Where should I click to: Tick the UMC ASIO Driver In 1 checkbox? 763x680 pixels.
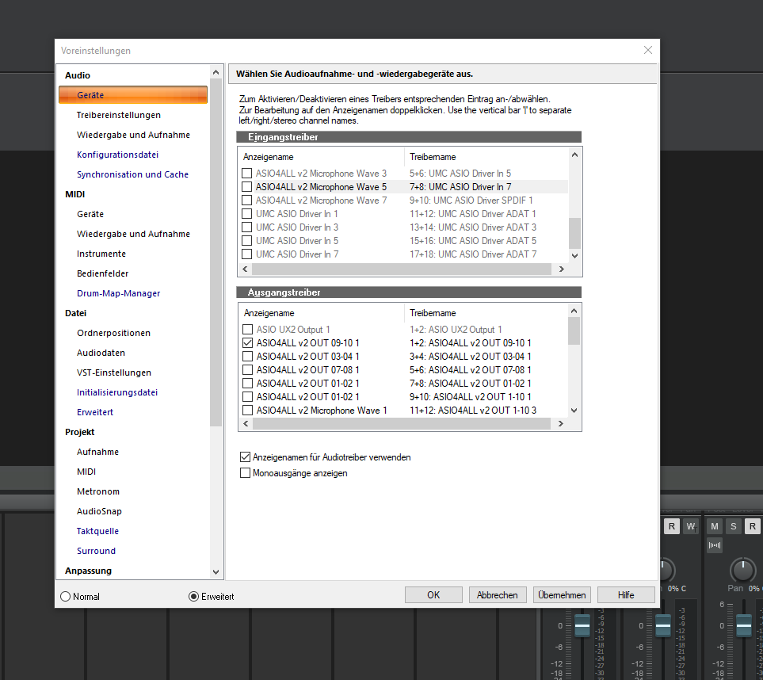[x=246, y=214]
